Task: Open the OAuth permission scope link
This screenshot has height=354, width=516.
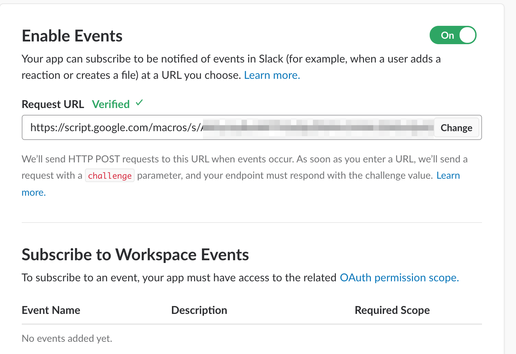Action: [x=399, y=278]
